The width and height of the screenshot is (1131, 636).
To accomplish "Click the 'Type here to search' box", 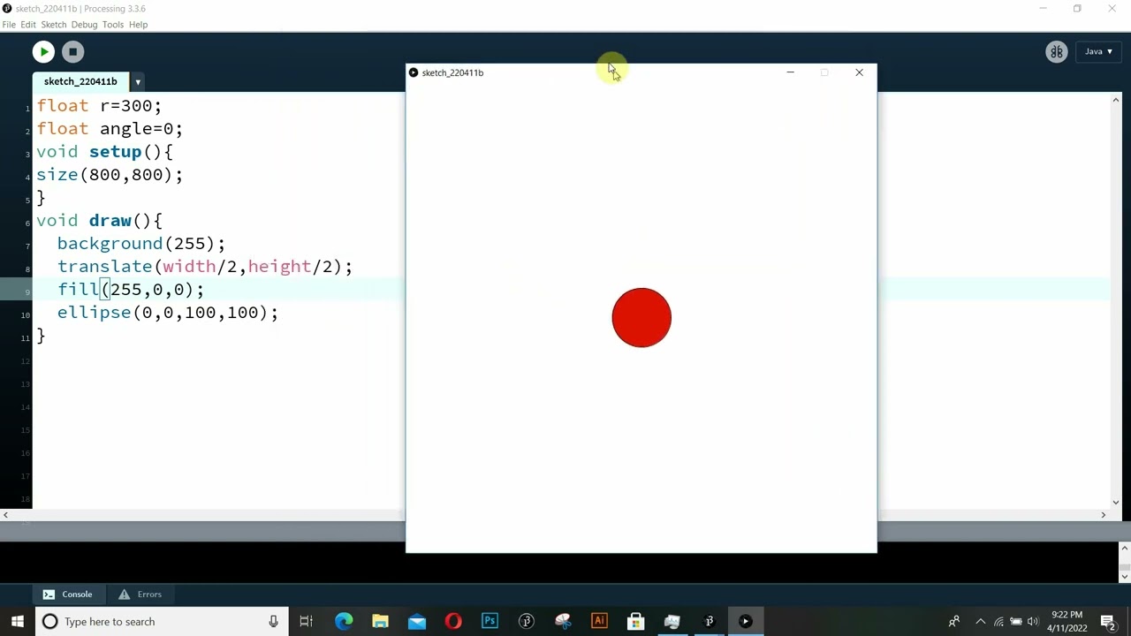I will point(161,621).
